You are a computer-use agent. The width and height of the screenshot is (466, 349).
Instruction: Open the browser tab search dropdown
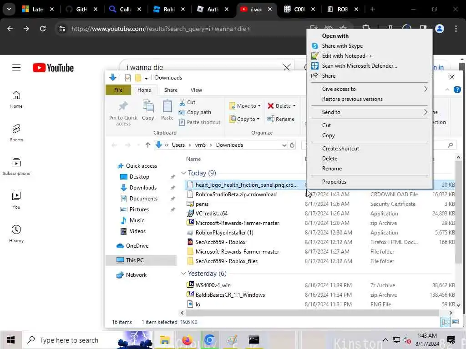(9, 9)
